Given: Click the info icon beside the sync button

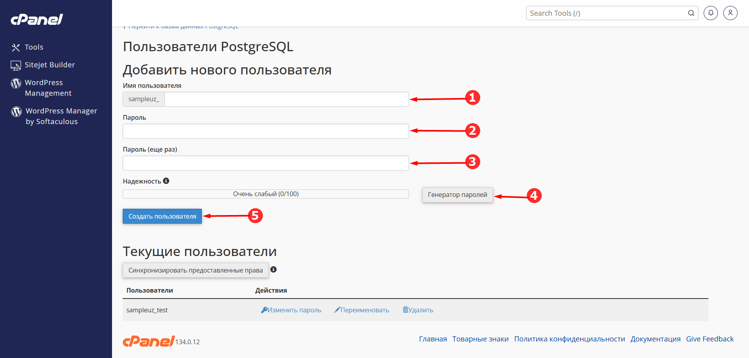Looking at the screenshot, I should coord(273,269).
